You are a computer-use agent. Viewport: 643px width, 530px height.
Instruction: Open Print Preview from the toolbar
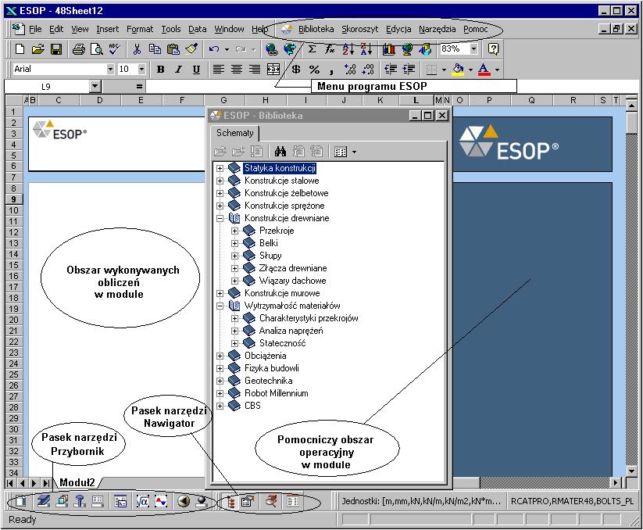point(96,49)
